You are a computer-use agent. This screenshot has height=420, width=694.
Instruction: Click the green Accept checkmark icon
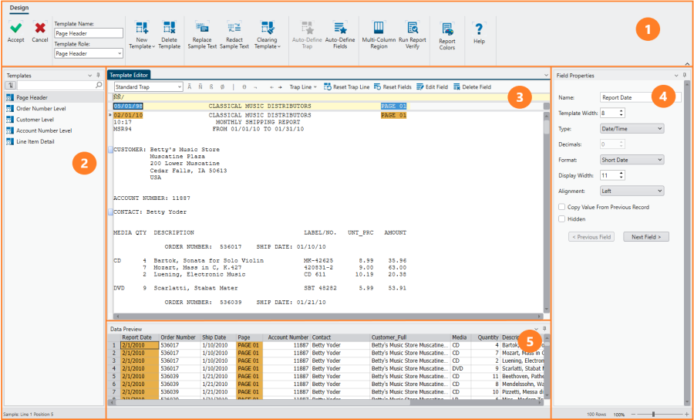point(15,28)
